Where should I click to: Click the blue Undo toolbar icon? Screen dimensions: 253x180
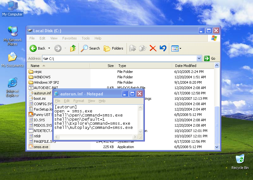pyautogui.click(x=163, y=48)
